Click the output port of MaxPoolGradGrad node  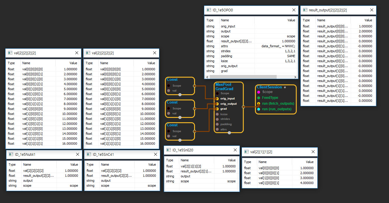click(x=243, y=107)
